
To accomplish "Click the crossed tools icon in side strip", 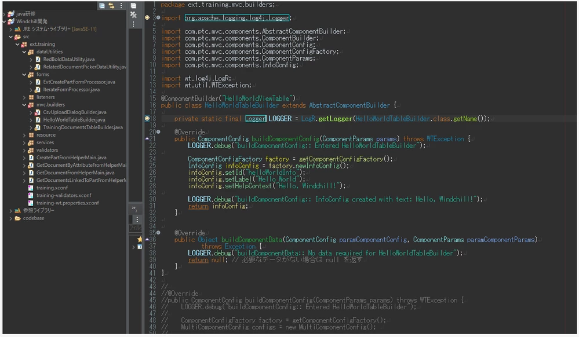I will (x=134, y=14).
